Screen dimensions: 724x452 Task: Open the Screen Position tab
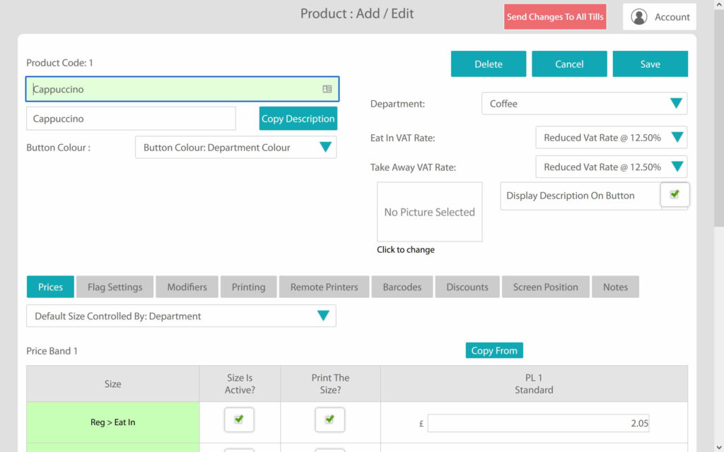[x=545, y=287]
